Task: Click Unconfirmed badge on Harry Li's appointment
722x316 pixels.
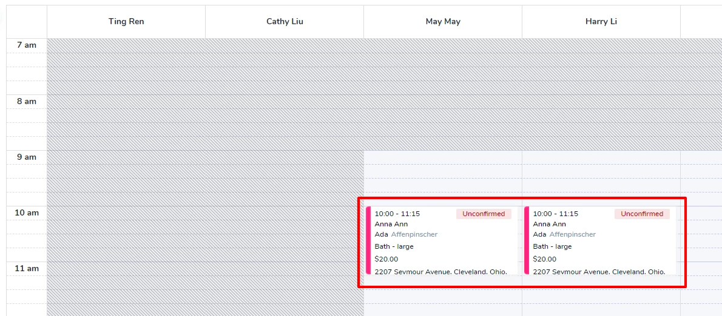Action: coord(642,214)
